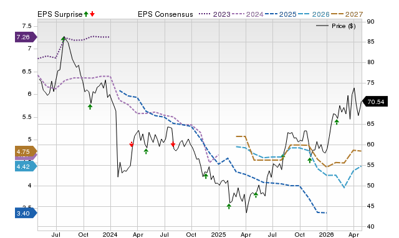399x238 pixels.
Task: Select the green surprise arrow near November 2023
Action: coord(90,107)
